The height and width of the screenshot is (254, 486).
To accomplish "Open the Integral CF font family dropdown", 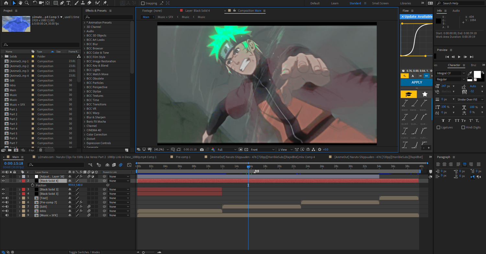I will [450, 73].
